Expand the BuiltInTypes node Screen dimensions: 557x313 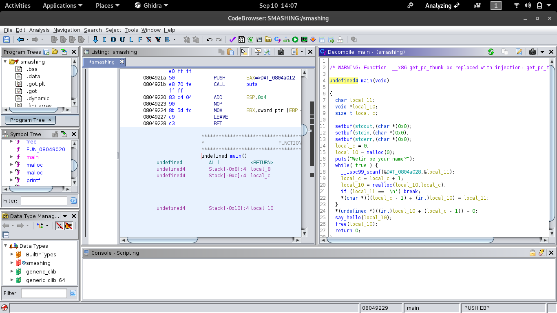(x=12, y=254)
